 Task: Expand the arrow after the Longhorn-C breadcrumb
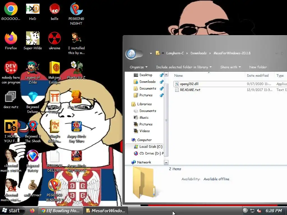(x=187, y=53)
